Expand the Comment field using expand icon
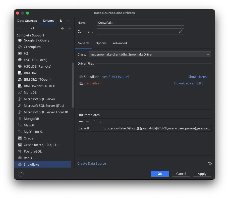Screen dimensions: 229x198 pyautogui.click(x=181, y=31)
